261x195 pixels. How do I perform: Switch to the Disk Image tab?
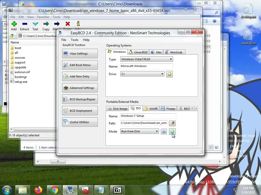pyautogui.click(x=117, y=109)
